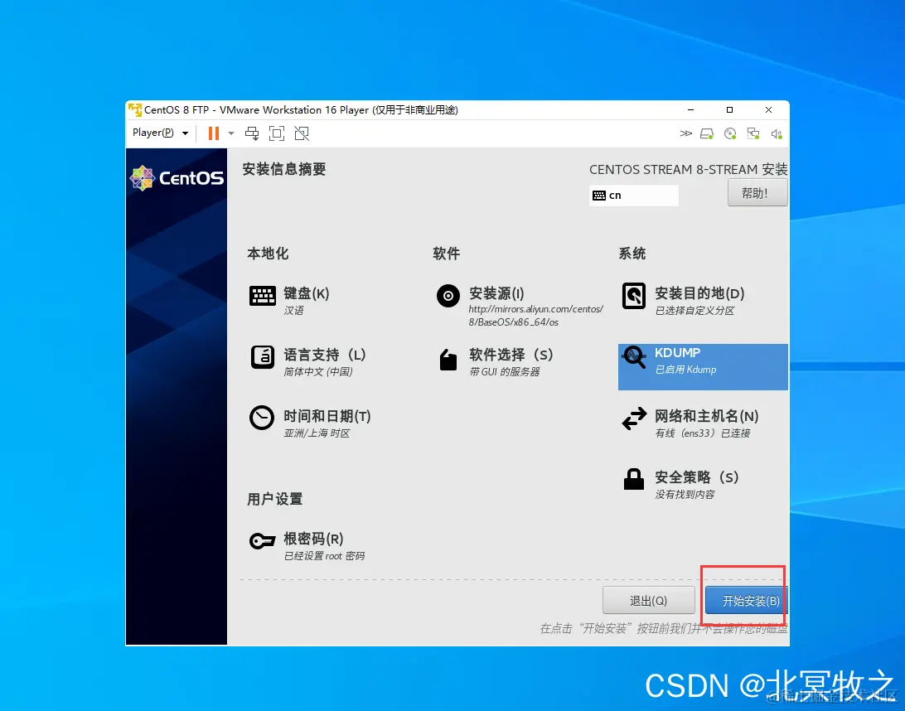This screenshot has width=905, height=711.
Task: Click the CentOS logo in sidebar
Action: point(177,178)
